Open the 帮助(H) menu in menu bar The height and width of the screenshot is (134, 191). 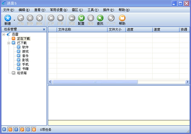pyautogui.click(x=124, y=10)
